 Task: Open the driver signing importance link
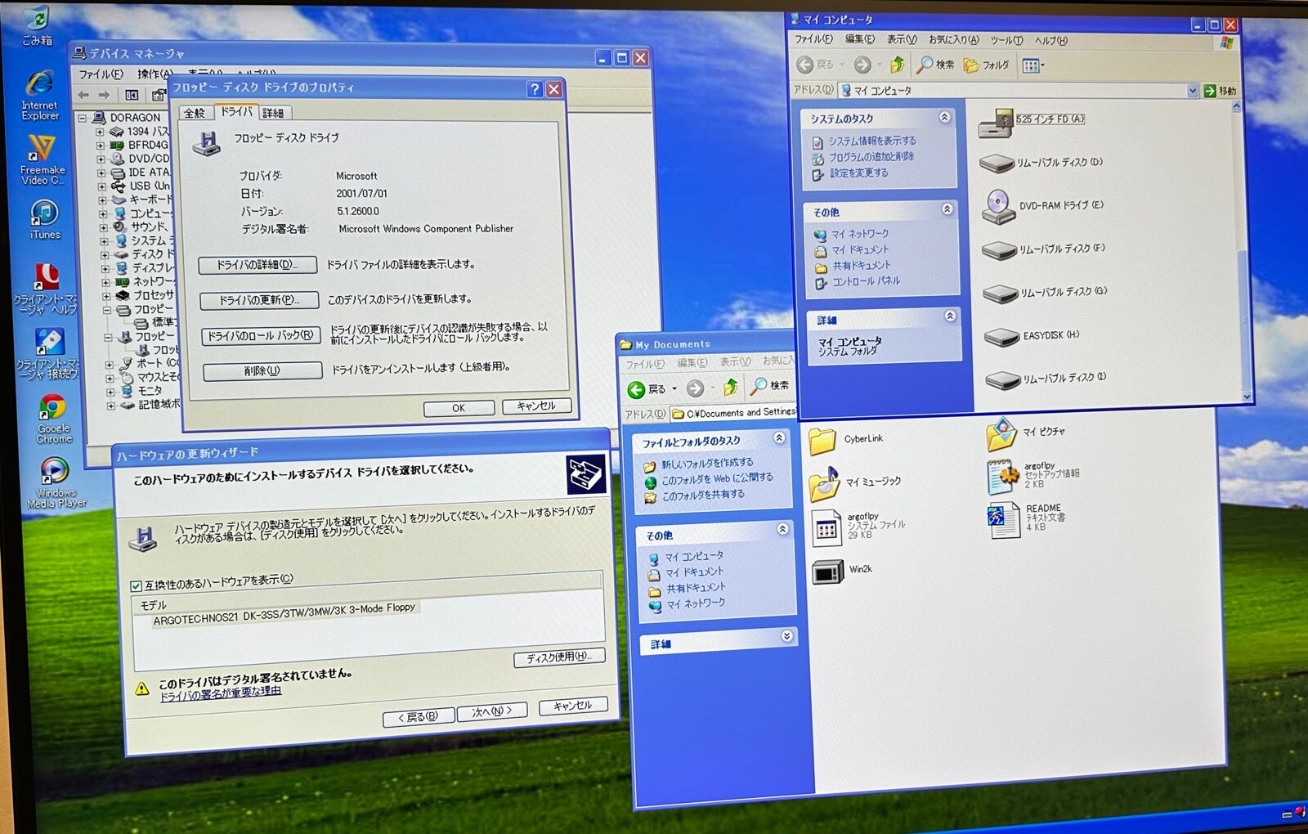tap(220, 693)
